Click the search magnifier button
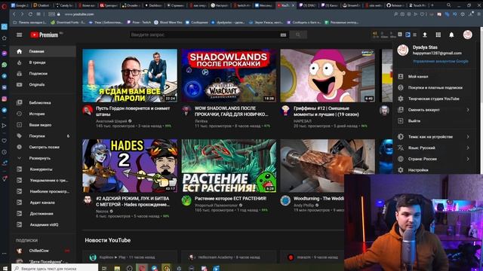Viewport: 483px width, 271px height. tap(298, 35)
